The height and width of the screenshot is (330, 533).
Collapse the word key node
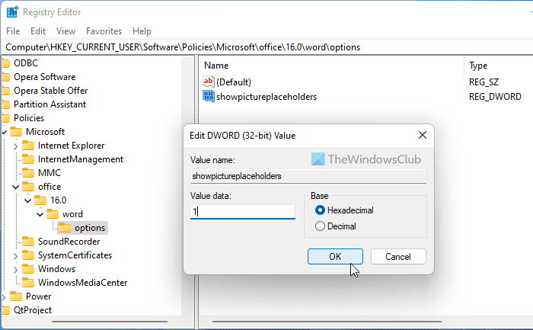[40, 214]
